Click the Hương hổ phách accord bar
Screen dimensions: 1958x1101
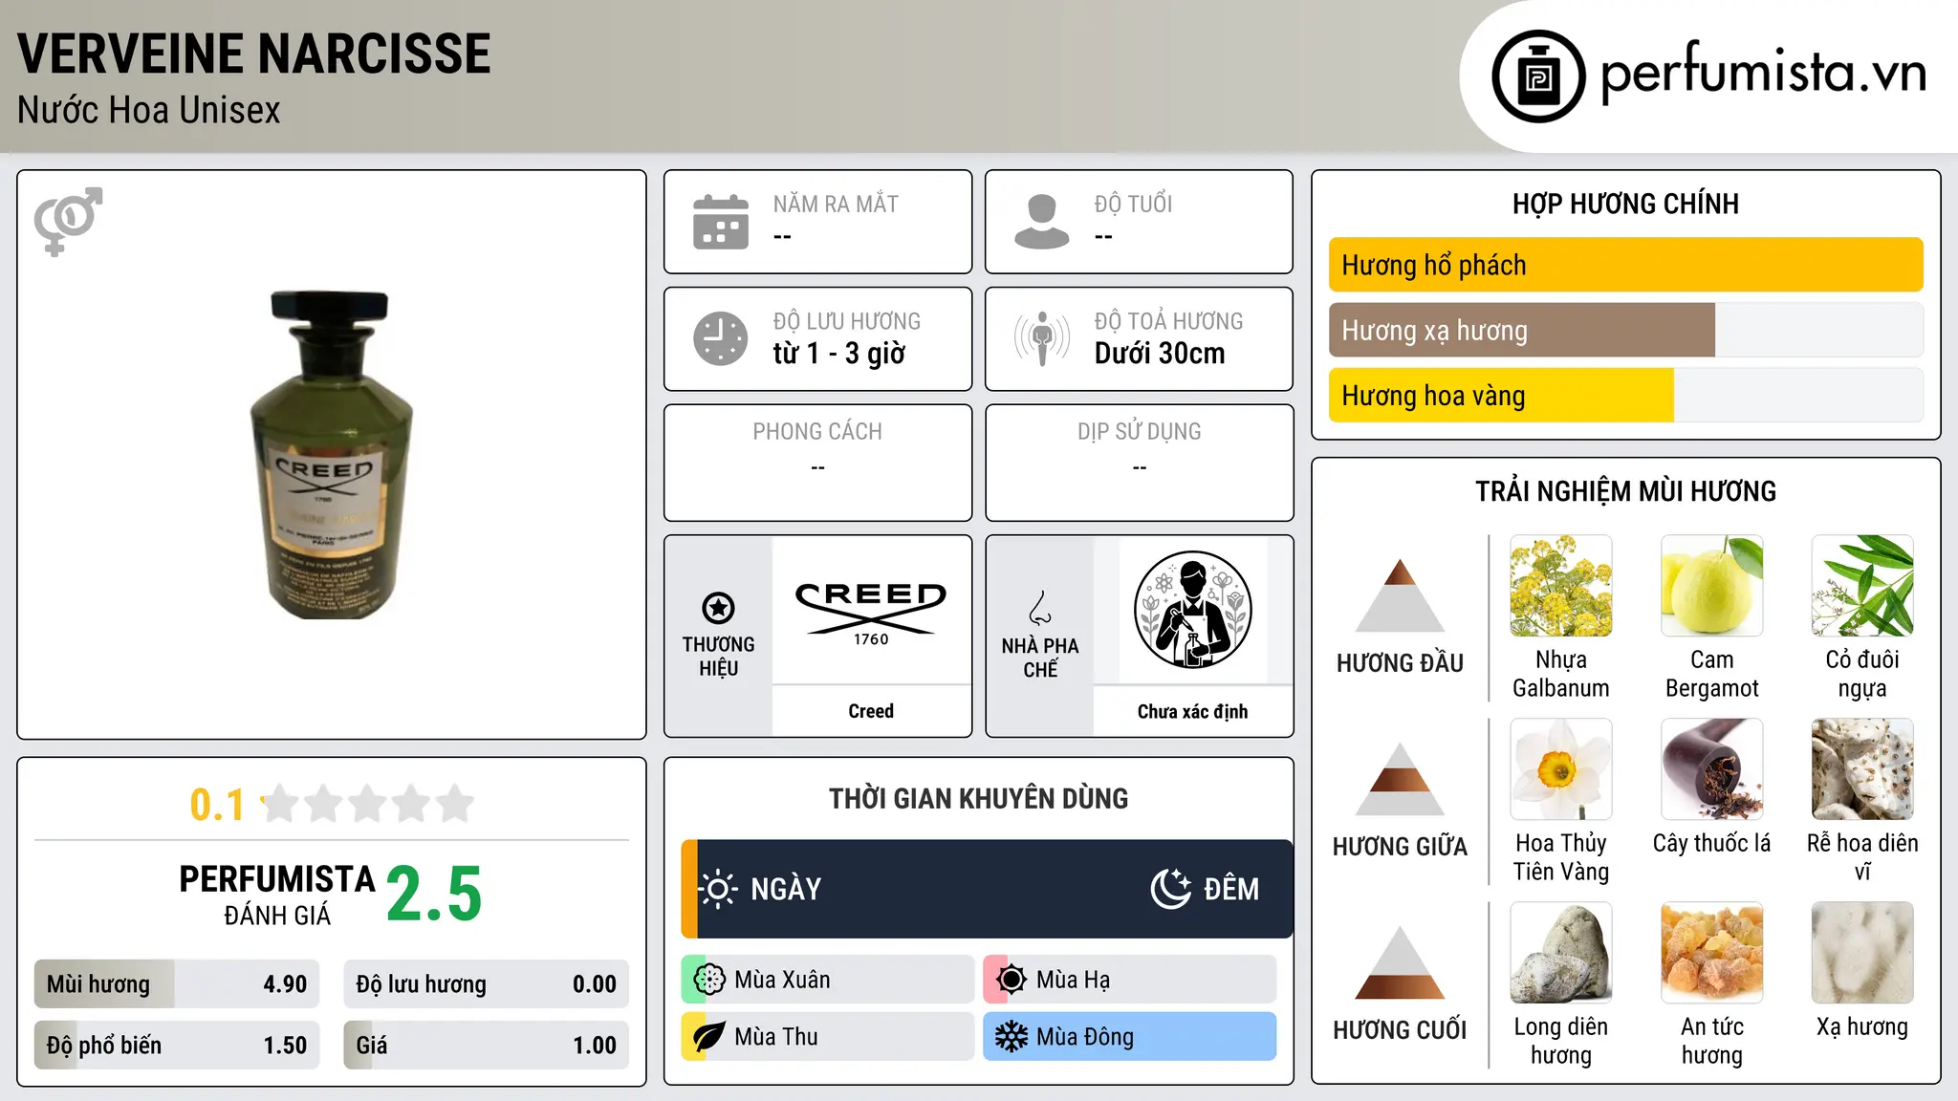coord(1626,265)
